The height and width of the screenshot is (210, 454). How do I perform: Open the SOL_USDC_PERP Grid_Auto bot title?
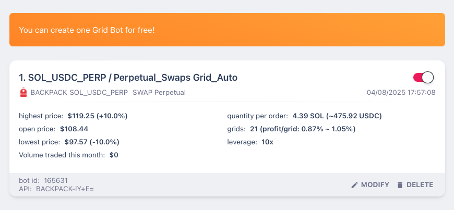pyautogui.click(x=128, y=78)
